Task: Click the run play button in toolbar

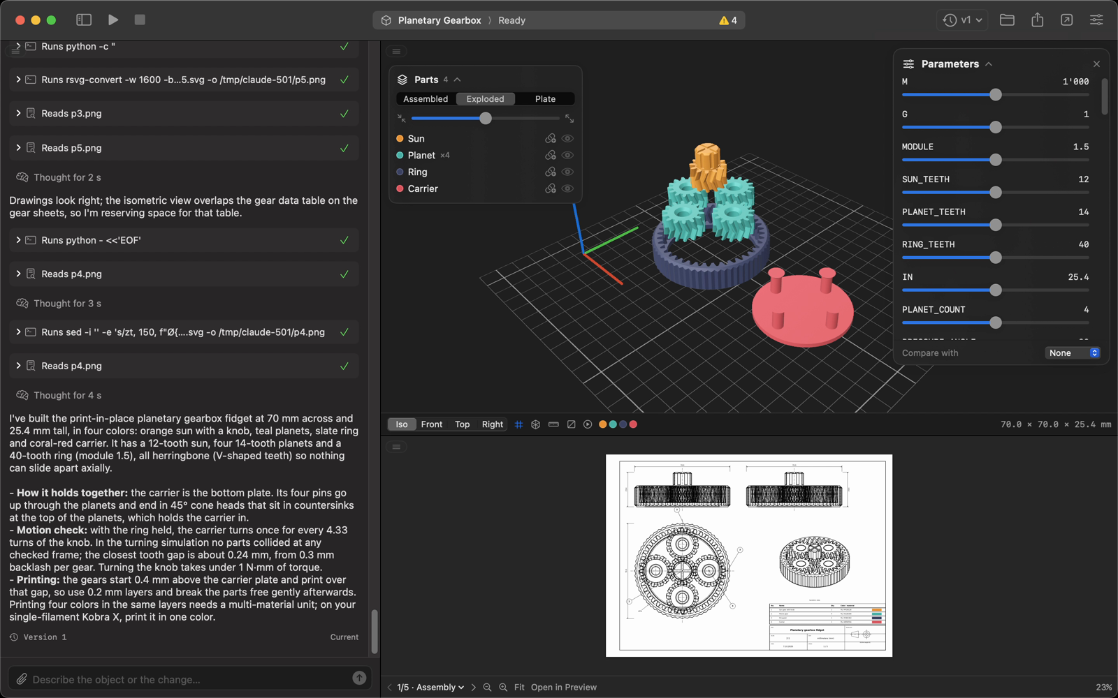Action: point(113,20)
